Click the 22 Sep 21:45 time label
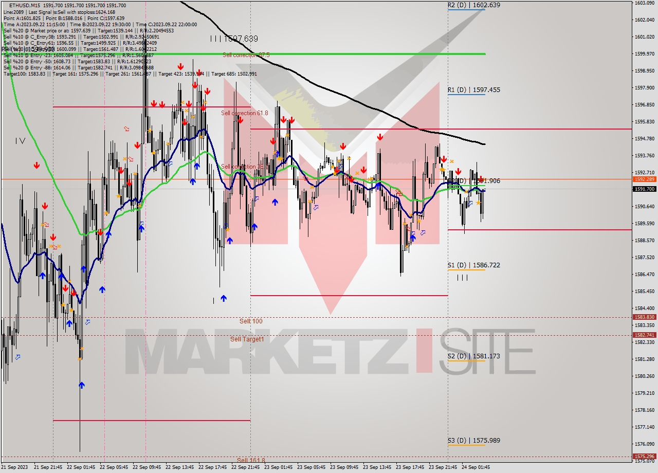This screenshot has width=658, height=473. point(246,468)
